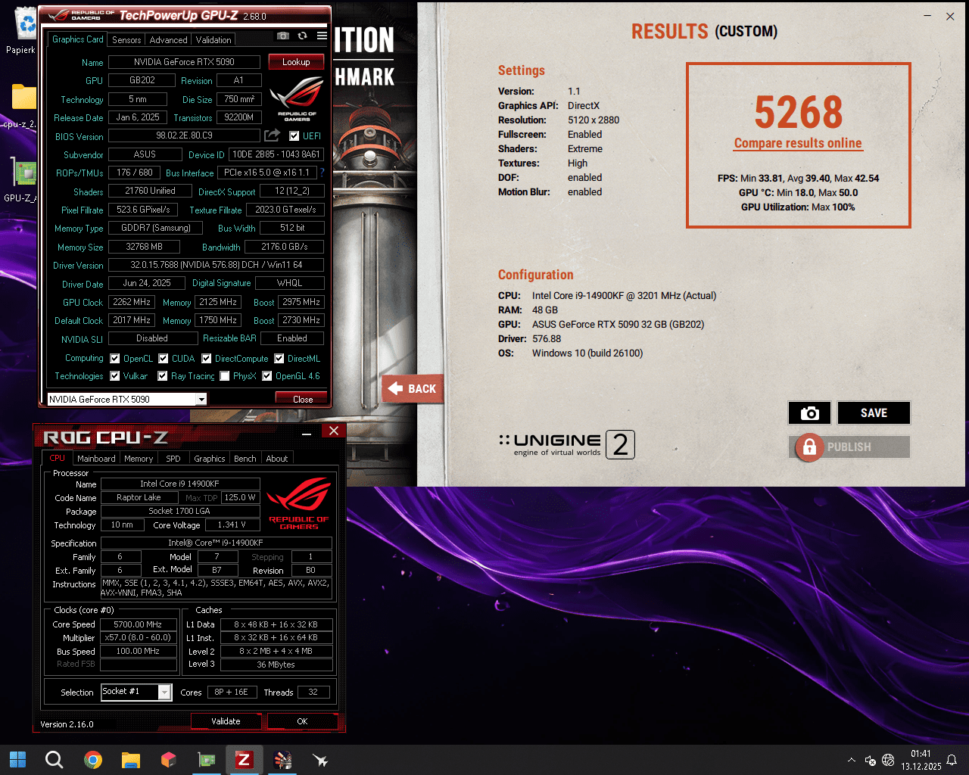Open the Windows Start menu
This screenshot has width=969, height=775.
point(17,759)
